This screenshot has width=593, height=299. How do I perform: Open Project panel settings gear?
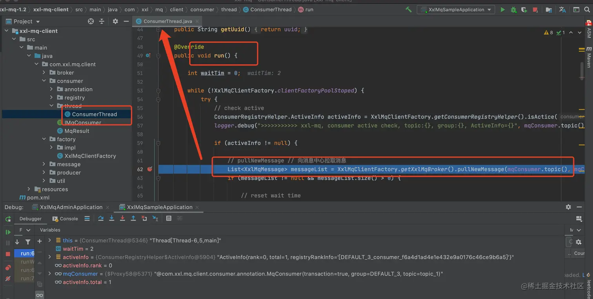pos(115,21)
